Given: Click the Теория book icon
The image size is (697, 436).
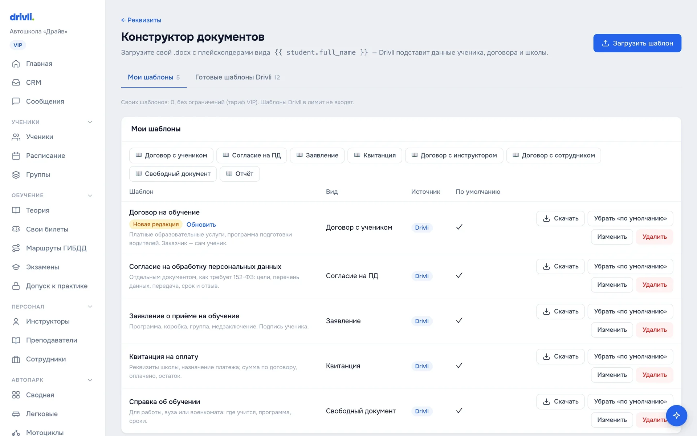Looking at the screenshot, I should pyautogui.click(x=16, y=210).
